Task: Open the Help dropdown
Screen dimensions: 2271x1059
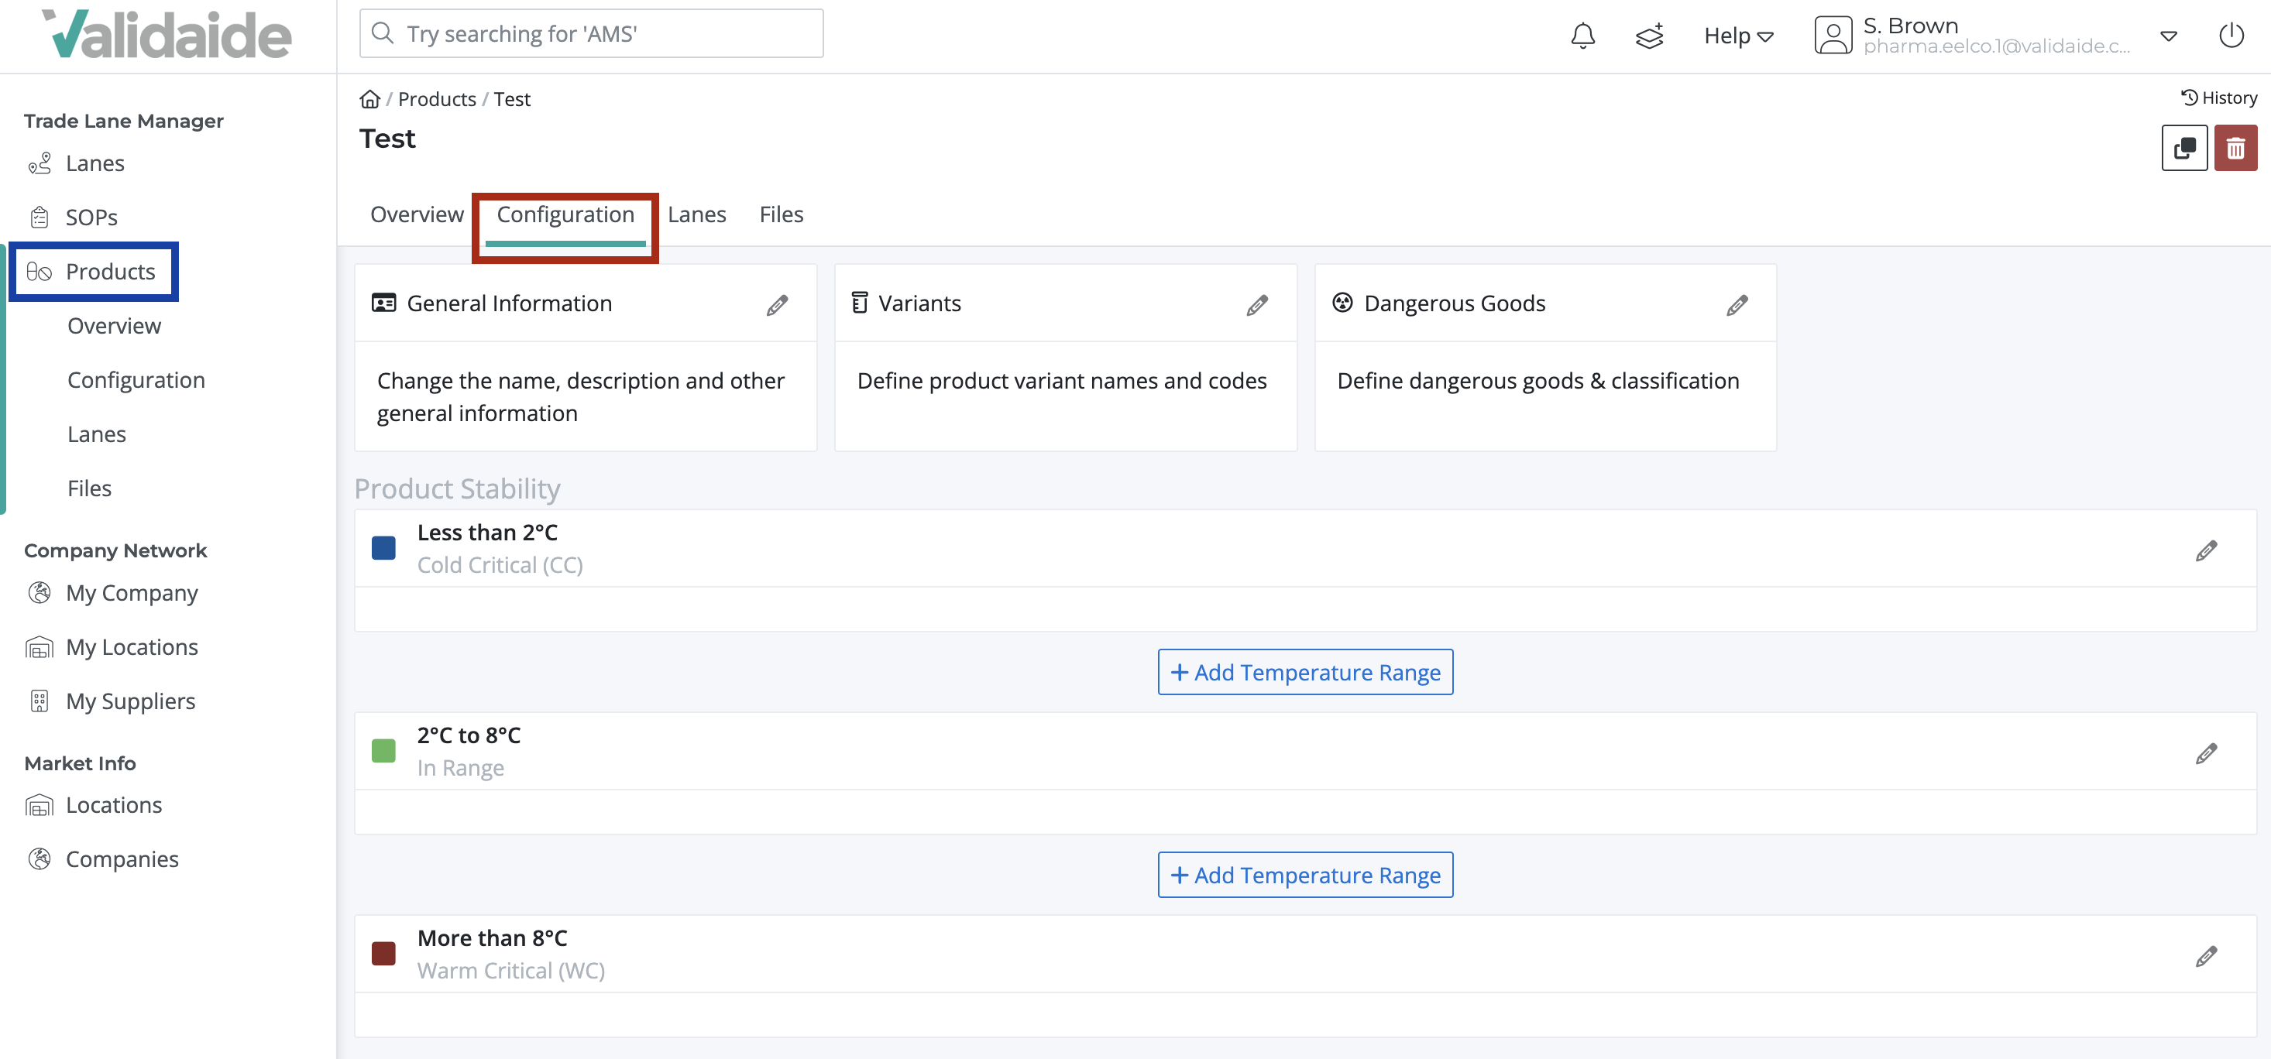Action: pyautogui.click(x=1737, y=36)
